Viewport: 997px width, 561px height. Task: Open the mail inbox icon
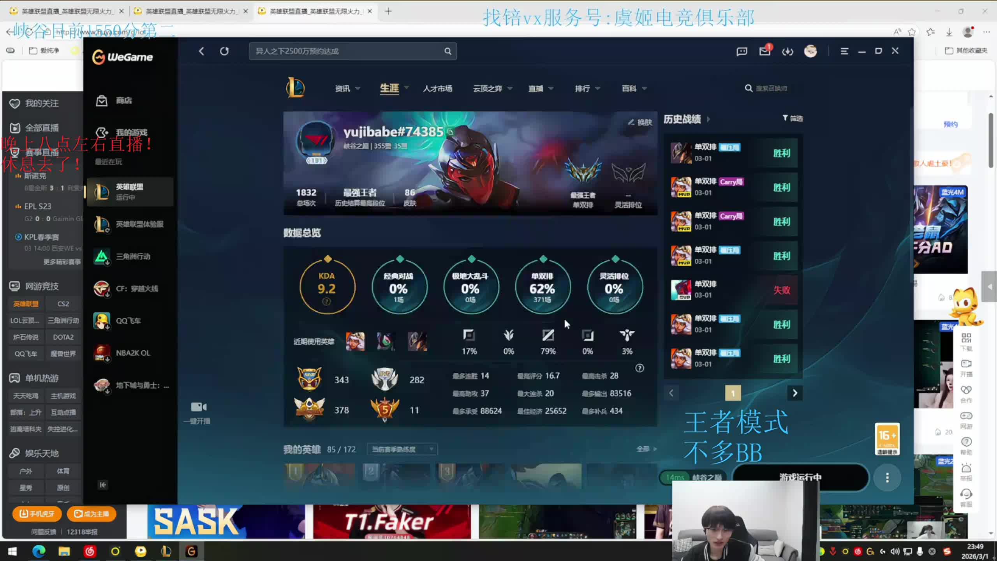click(764, 51)
